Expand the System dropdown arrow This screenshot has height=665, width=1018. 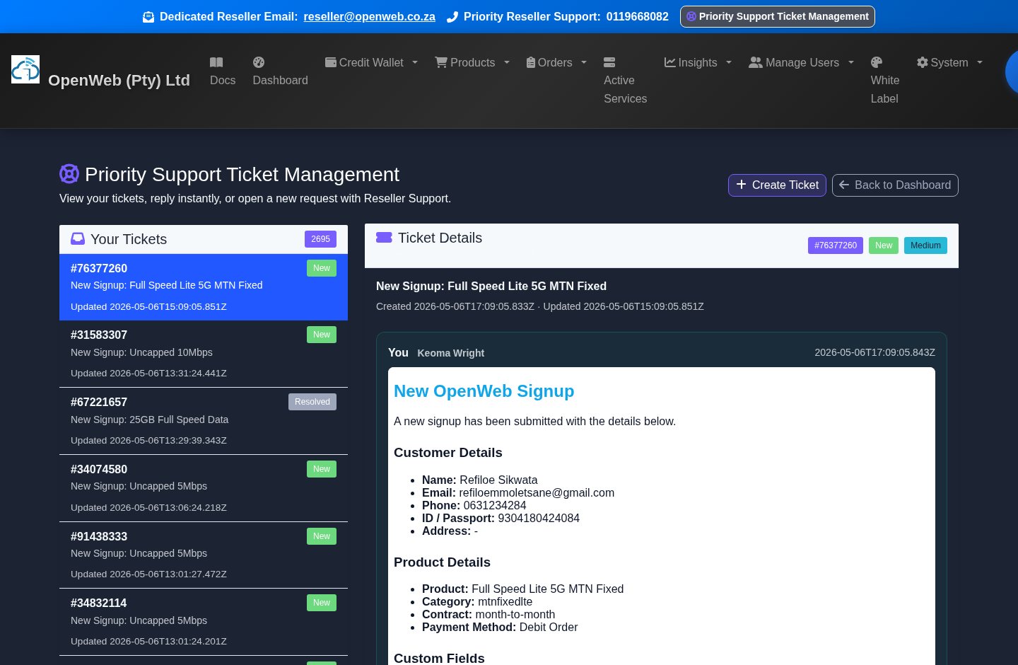coord(980,62)
